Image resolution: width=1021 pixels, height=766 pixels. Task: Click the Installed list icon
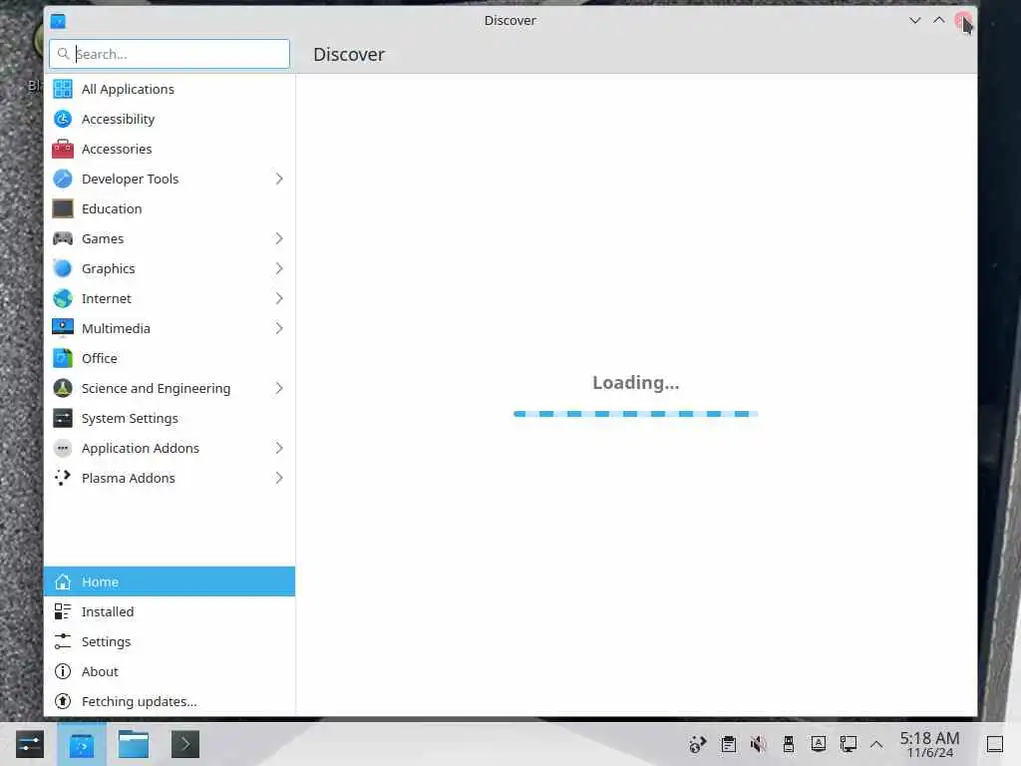63,611
